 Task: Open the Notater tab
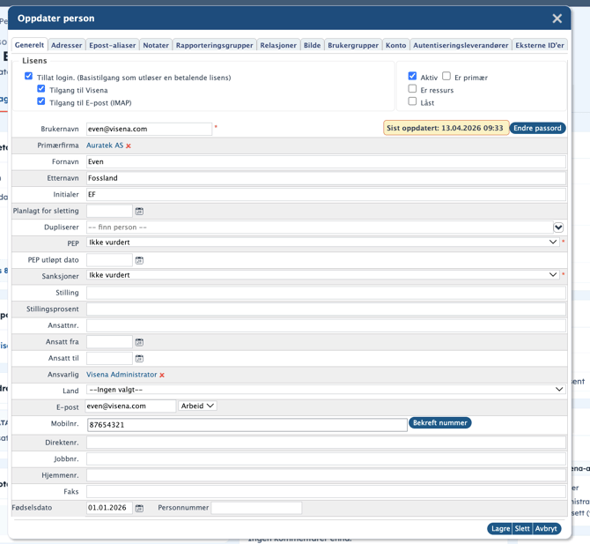point(156,45)
